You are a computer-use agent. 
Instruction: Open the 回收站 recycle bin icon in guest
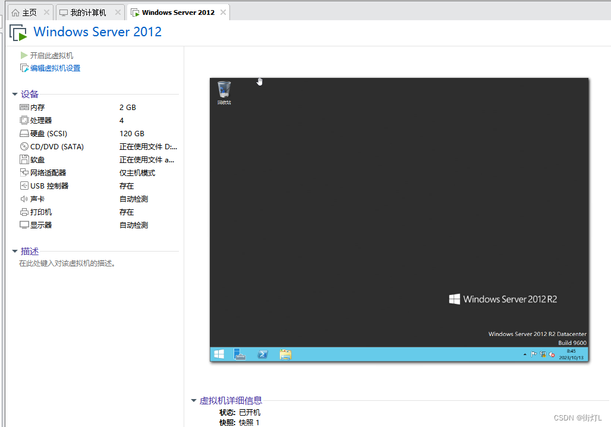(224, 93)
